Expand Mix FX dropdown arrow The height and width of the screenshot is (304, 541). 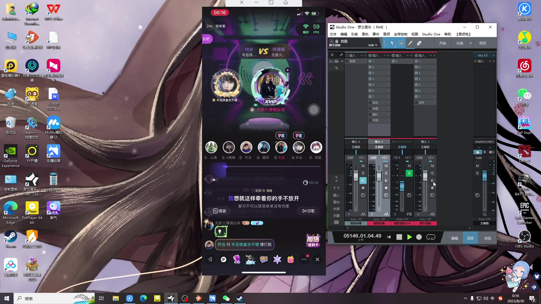pyautogui.click(x=493, y=55)
